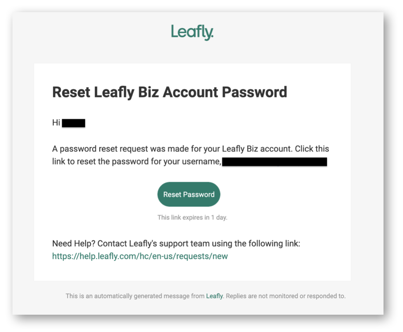Image resolution: width=403 pixels, height=332 pixels.
Task: Click the Need Help? Contact Leafly's support line
Action: (x=176, y=243)
